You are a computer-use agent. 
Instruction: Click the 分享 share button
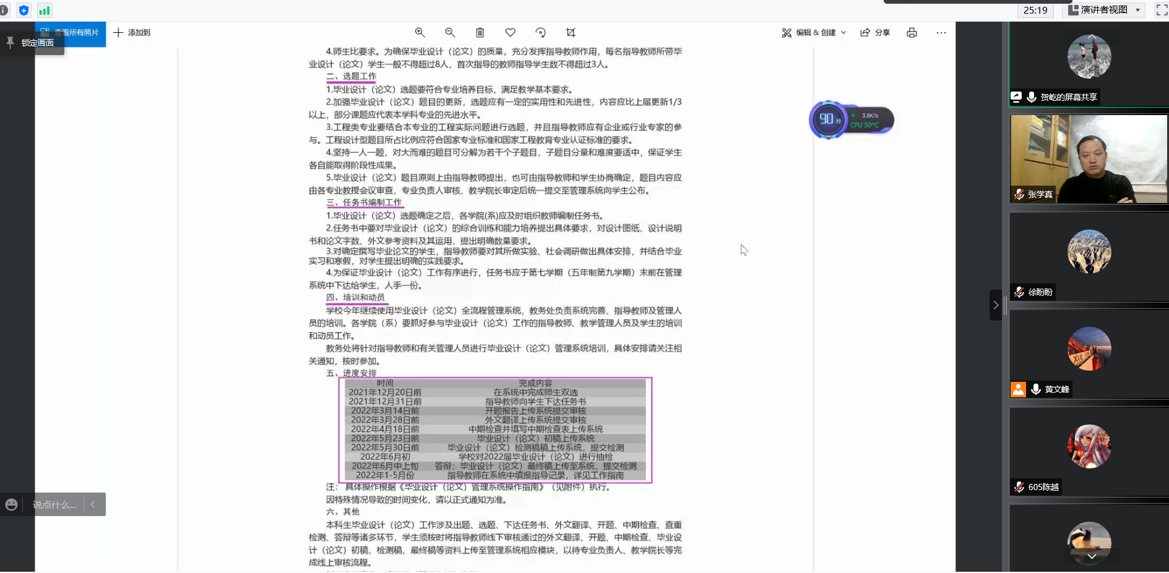pos(875,33)
